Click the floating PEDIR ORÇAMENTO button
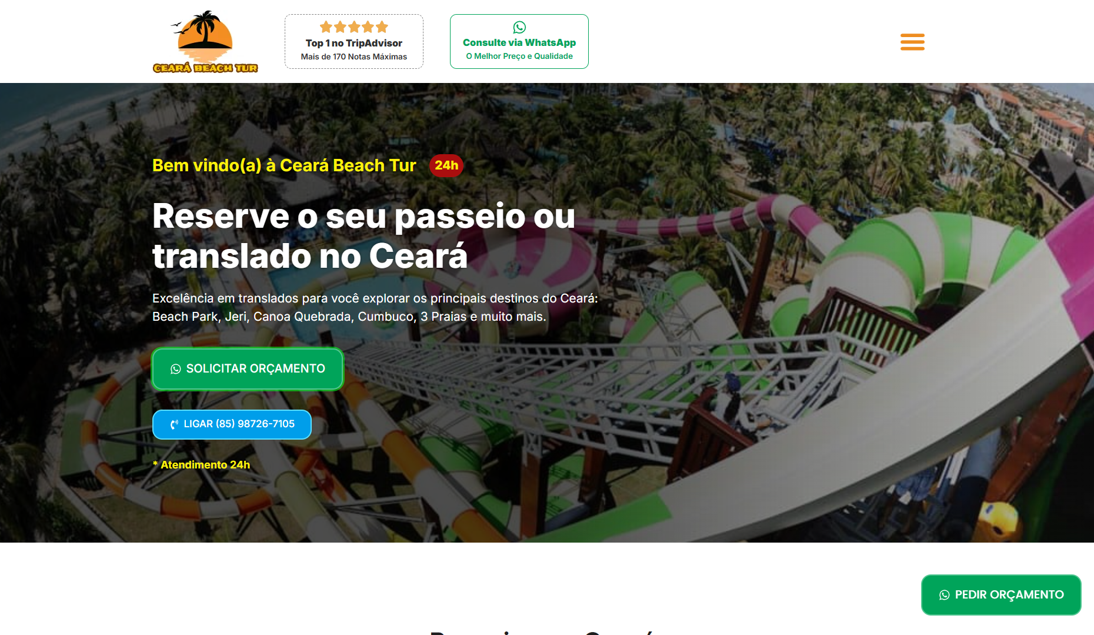Screen dimensions: 1094x635 (1001, 595)
